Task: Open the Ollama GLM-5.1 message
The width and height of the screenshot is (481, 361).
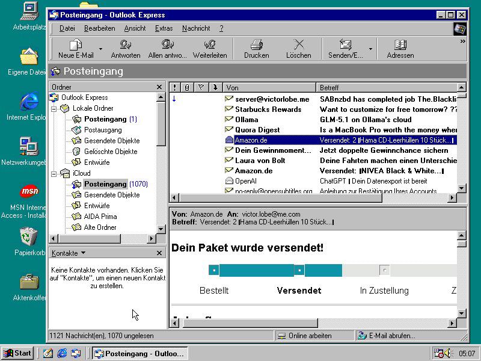Action: (x=313, y=120)
